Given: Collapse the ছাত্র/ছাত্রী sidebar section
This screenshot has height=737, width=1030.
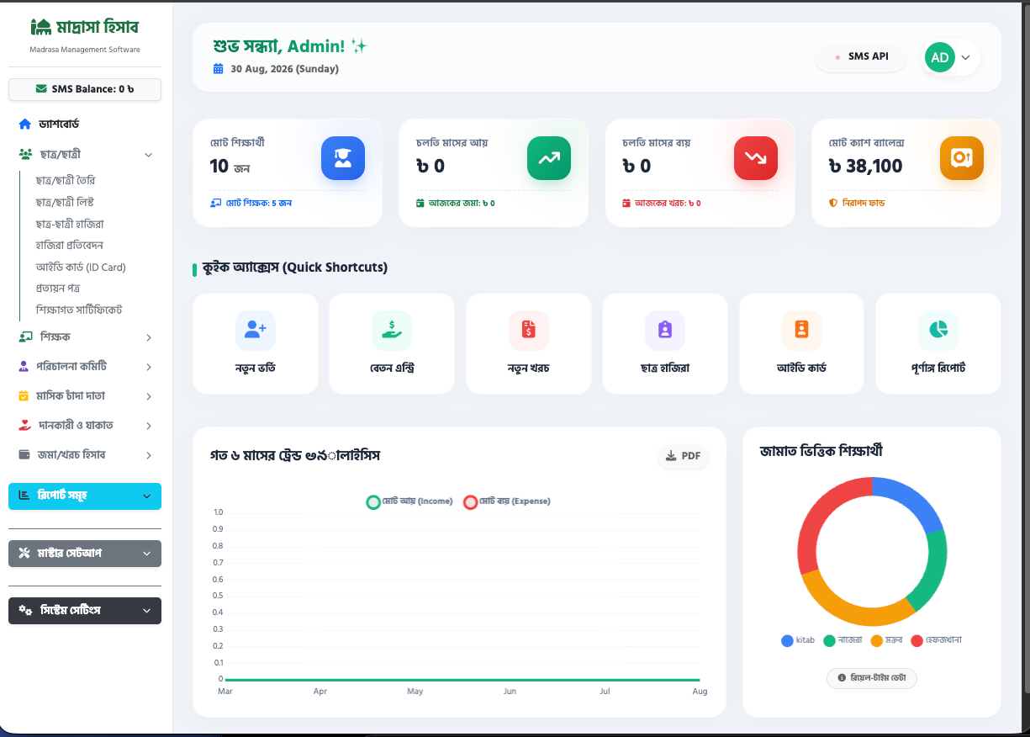Looking at the screenshot, I should tap(85, 155).
